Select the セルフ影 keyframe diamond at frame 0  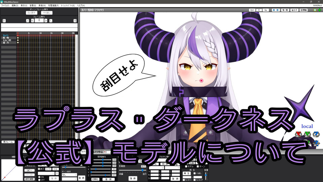(18, 40)
